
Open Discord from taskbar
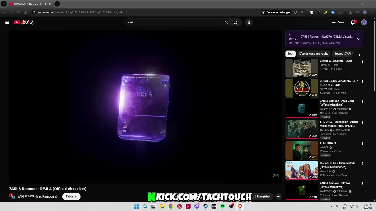click(x=197, y=206)
